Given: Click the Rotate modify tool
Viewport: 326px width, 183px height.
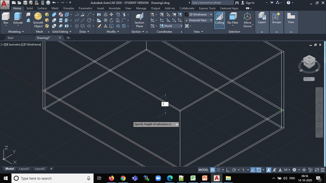Looking at the screenshot, I should 111,20.
